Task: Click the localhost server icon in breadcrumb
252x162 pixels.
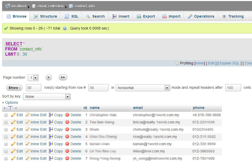Action: coord(8,6)
